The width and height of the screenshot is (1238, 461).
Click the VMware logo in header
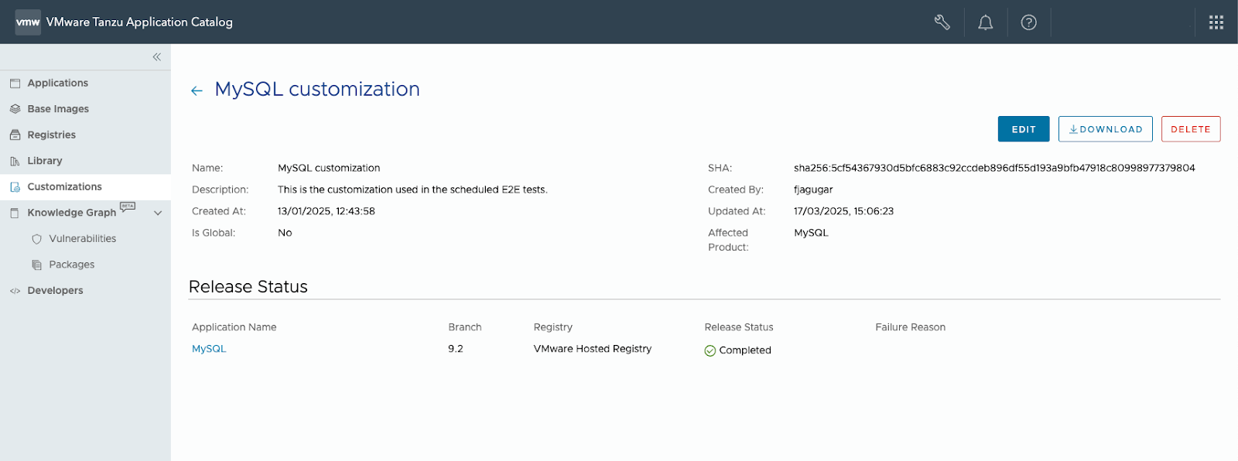point(28,22)
